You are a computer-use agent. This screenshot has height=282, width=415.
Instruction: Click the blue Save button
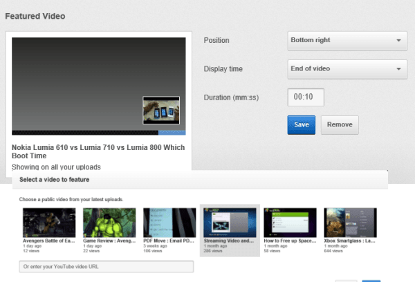301,125
